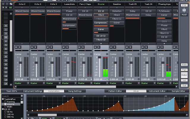This screenshot has height=119, width=190.
Task: Click the Meter button on the right panel
Action: pos(184,75)
